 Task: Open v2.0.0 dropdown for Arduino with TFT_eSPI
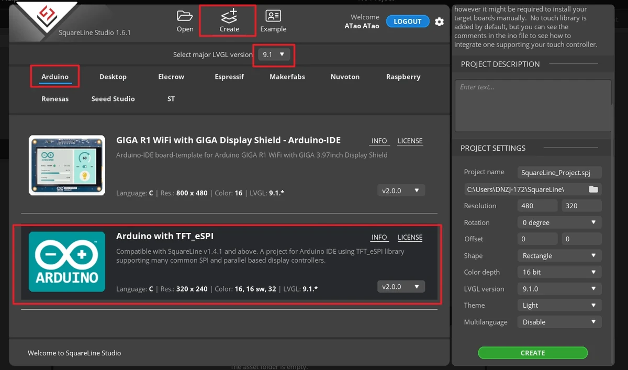[401, 286]
